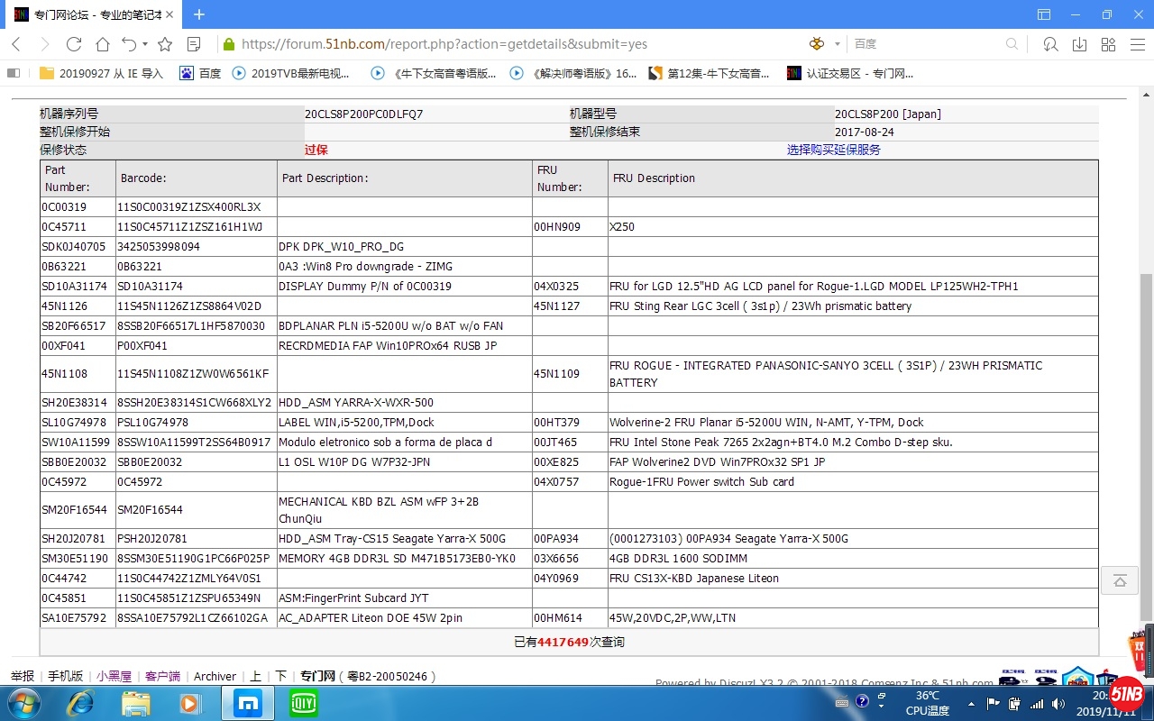Go to the browser home page
Screen dimensions: 1154x721
(x=103, y=44)
